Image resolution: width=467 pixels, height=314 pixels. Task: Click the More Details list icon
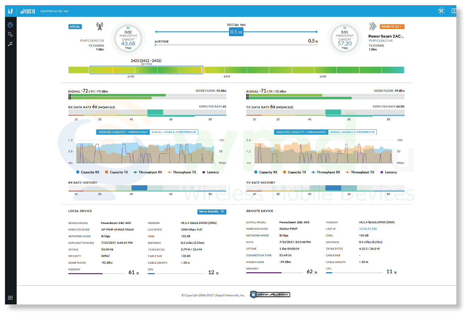(x=222, y=212)
